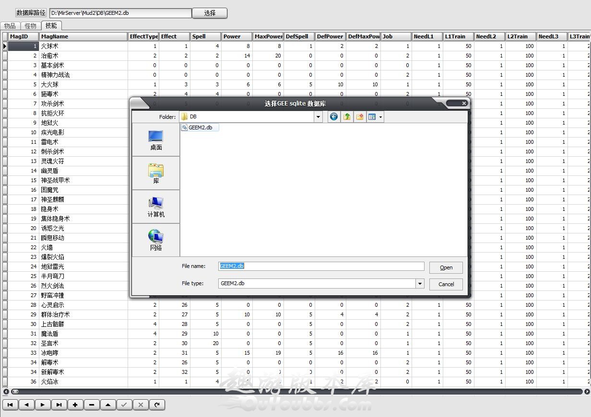This screenshot has height=417, width=591.
Task: Click the Cancel button in the dialog
Action: click(446, 284)
